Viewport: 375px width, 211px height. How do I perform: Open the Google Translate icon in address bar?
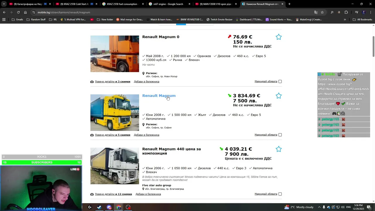[x=316, y=12]
